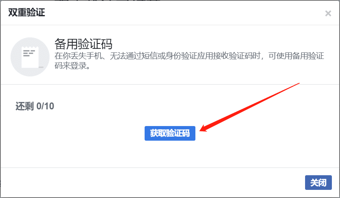Click the tail of the red arrow
Viewport: 340px width, 198px height.
(297, 84)
